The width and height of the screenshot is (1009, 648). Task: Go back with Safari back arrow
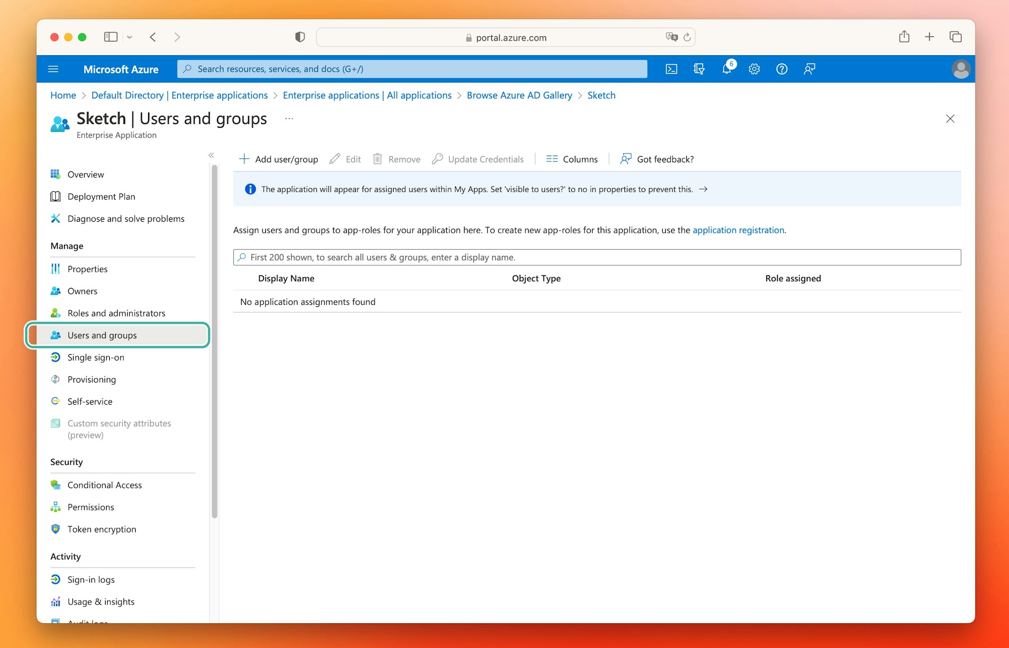[153, 37]
